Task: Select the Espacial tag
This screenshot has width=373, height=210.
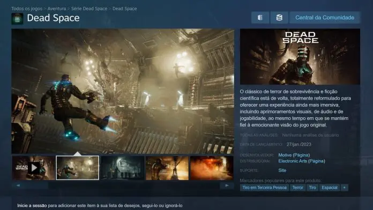Action: tap(330, 187)
